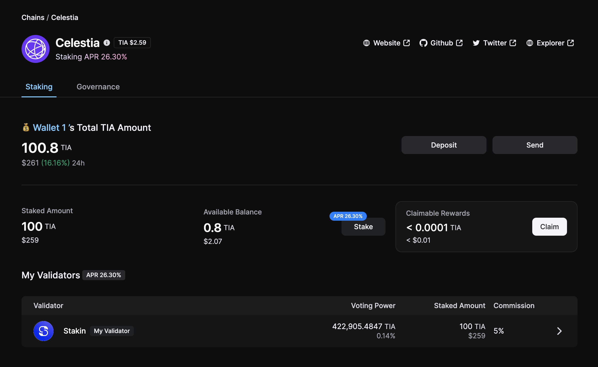Open the Website link
The width and height of the screenshot is (598, 367).
click(x=386, y=43)
